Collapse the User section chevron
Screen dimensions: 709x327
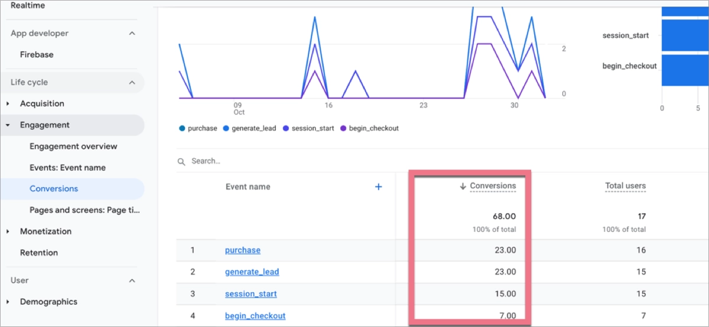[x=132, y=280]
